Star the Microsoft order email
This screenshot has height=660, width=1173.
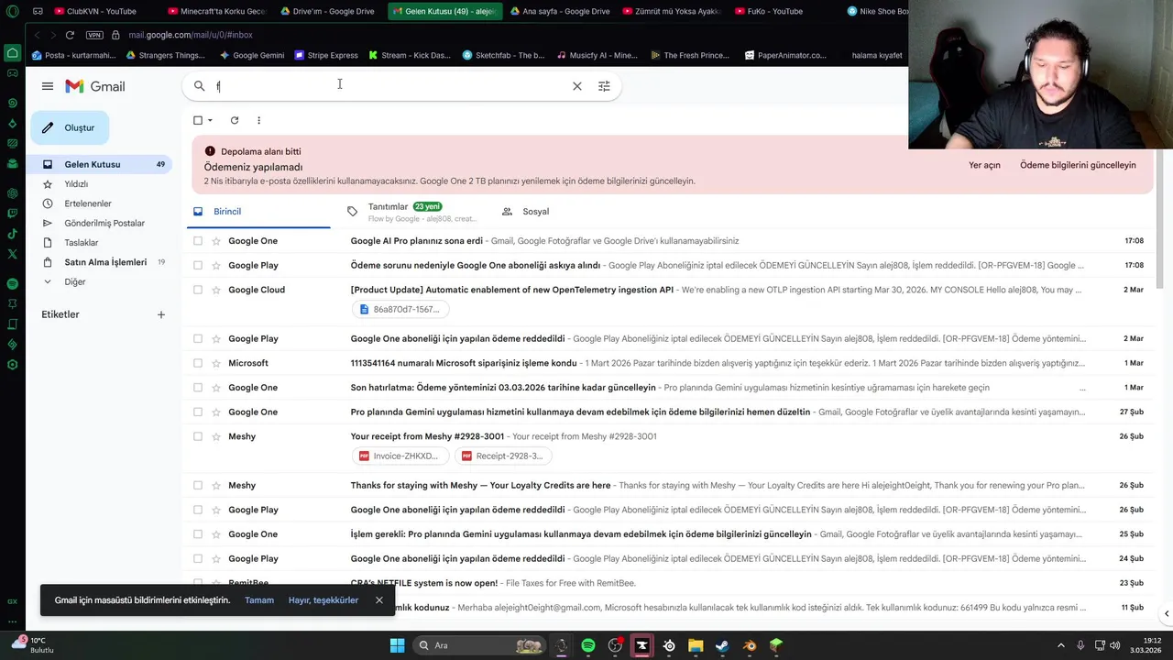pyautogui.click(x=216, y=363)
